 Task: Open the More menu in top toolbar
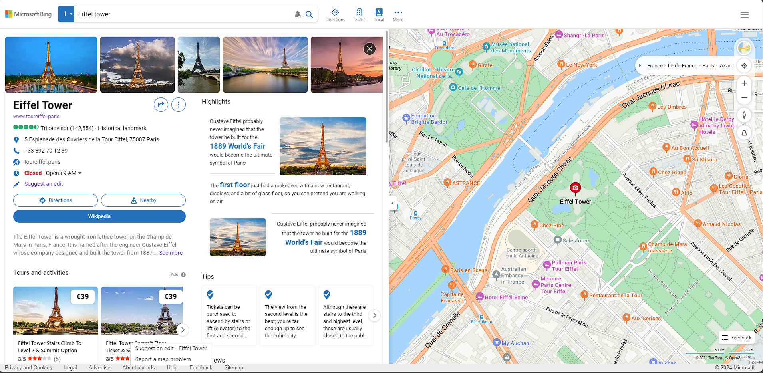click(x=398, y=15)
